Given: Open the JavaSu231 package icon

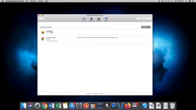Looking at the screenshot, I should [43, 32].
